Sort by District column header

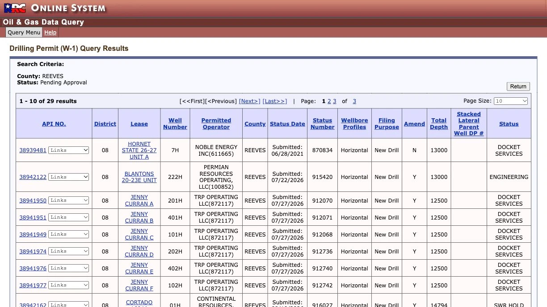pos(105,124)
